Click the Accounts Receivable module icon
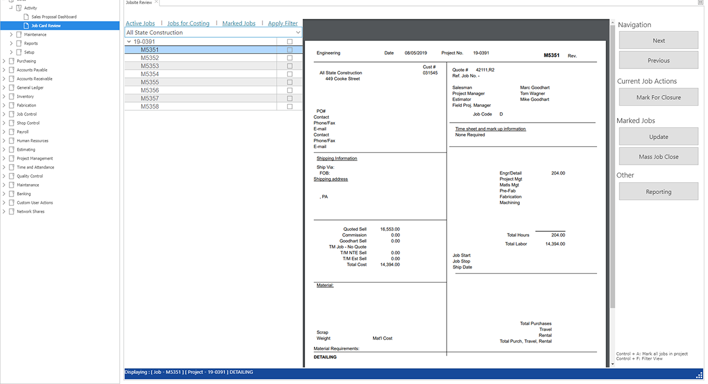Viewport: 708px width, 384px height. tap(12, 79)
